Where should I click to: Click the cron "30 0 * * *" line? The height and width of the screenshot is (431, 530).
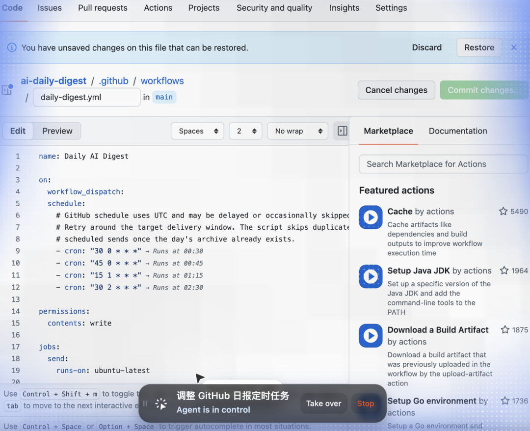tap(98, 251)
